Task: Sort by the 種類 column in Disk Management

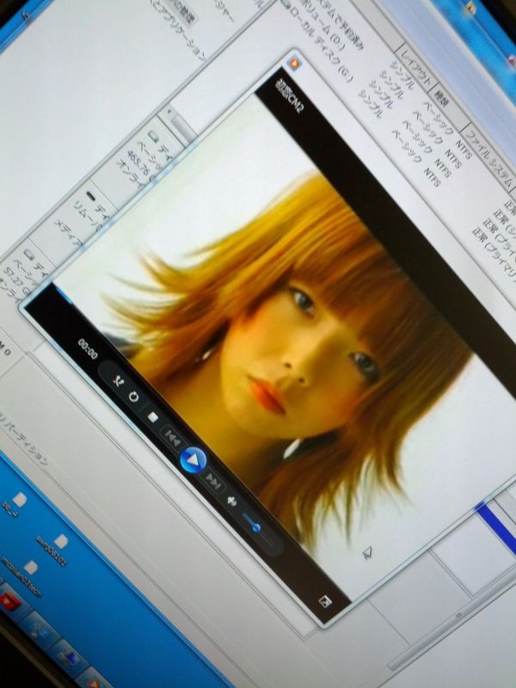Action: coord(442,100)
